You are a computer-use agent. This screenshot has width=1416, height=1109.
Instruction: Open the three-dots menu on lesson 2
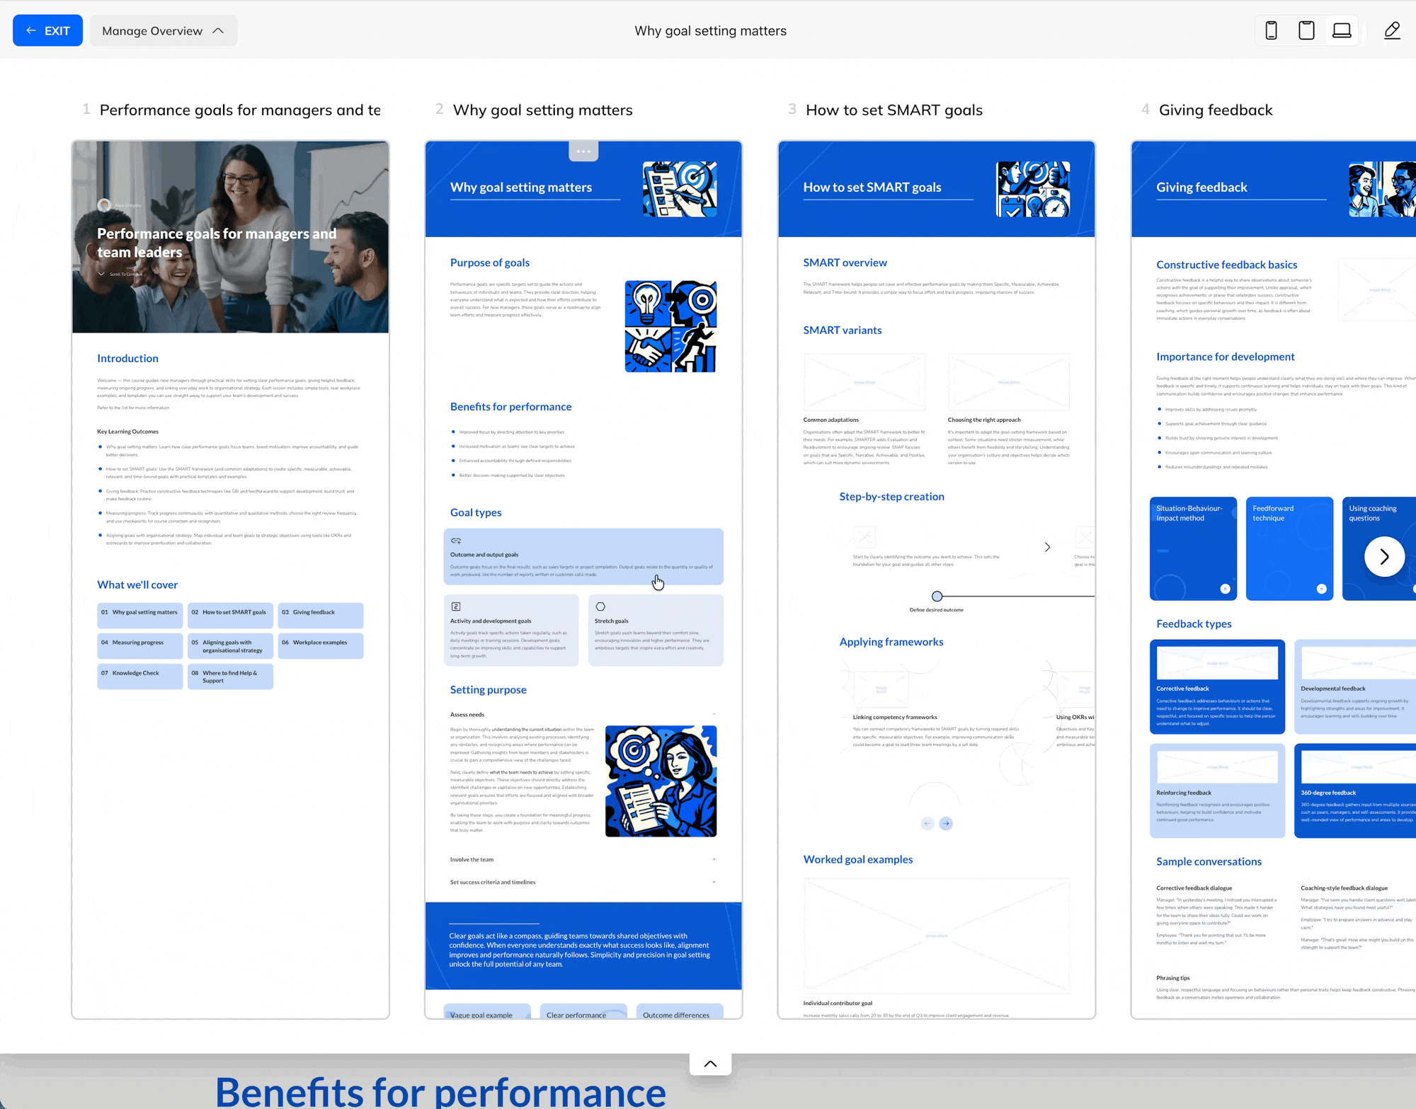[x=583, y=151]
